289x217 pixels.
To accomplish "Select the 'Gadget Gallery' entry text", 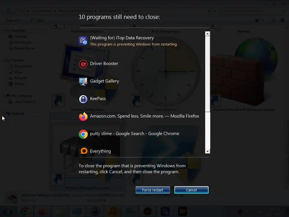I will tap(104, 81).
